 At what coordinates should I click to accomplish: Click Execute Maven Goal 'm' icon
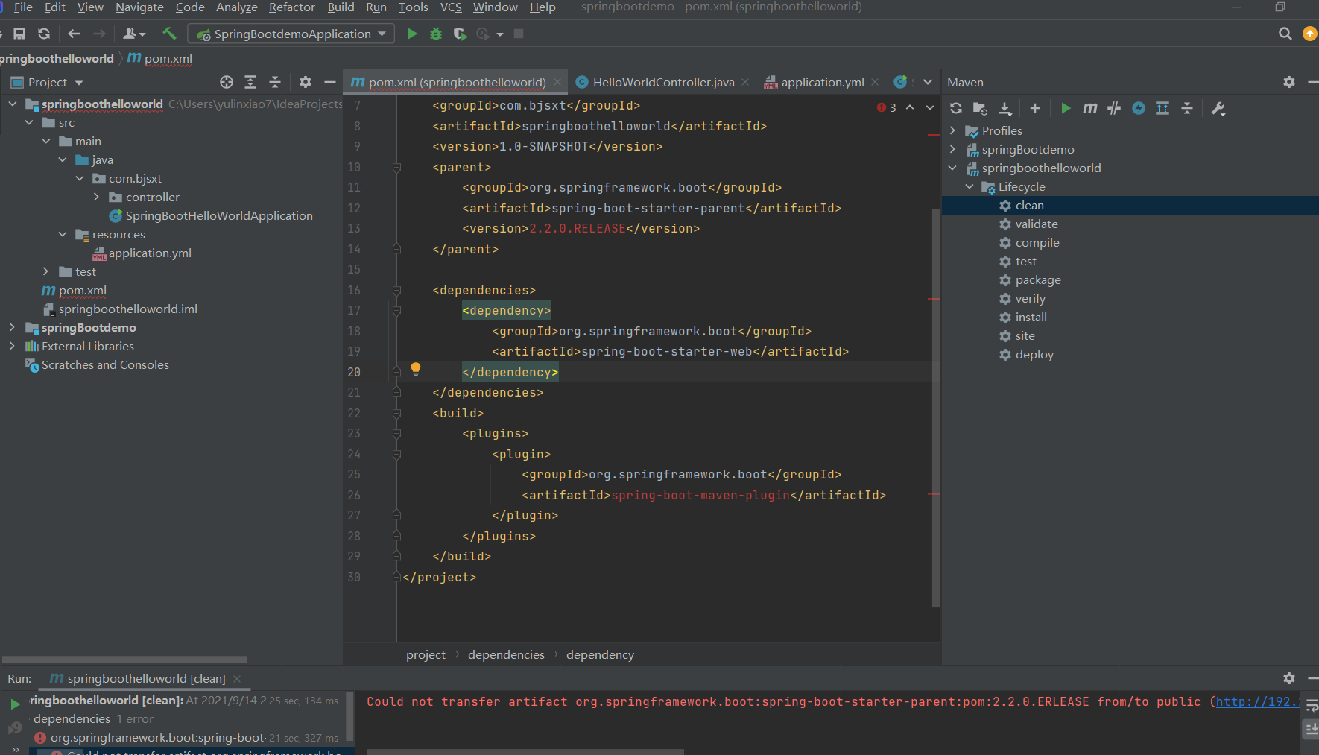click(1089, 108)
